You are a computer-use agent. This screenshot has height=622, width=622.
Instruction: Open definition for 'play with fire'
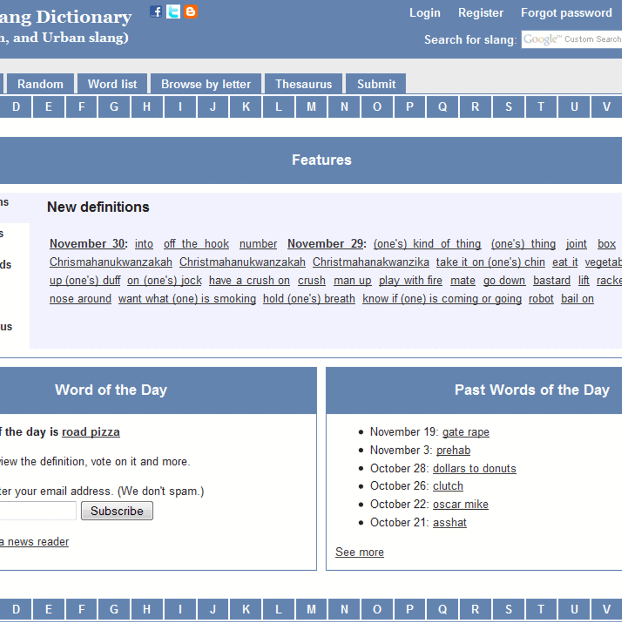411,280
